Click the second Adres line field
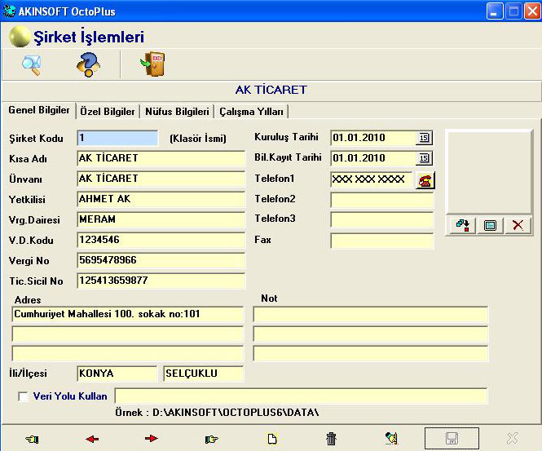The width and height of the screenshot is (542, 451). pos(127,334)
